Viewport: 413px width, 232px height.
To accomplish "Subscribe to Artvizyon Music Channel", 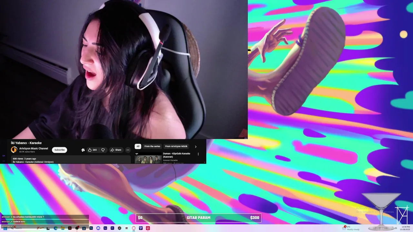I will click(59, 150).
